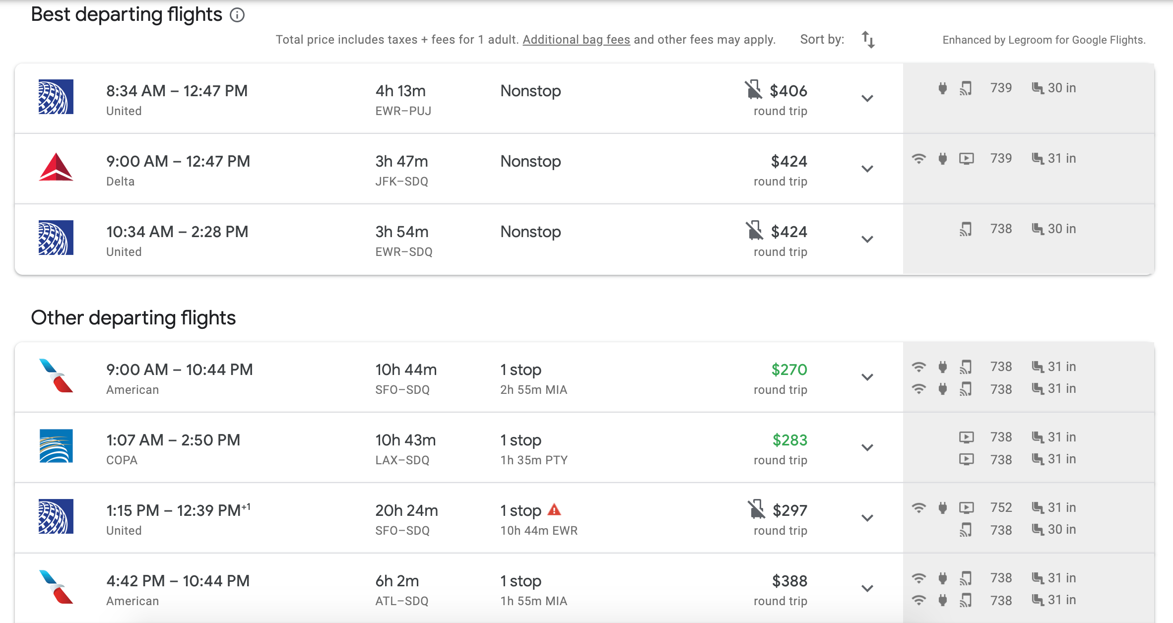This screenshot has width=1173, height=623.
Task: Click Wi-Fi icon on Delta flight row
Action: 918,159
